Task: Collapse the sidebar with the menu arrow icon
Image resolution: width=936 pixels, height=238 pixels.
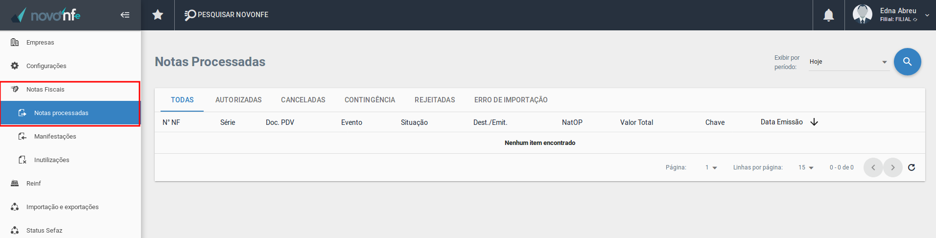Action: [x=125, y=15]
